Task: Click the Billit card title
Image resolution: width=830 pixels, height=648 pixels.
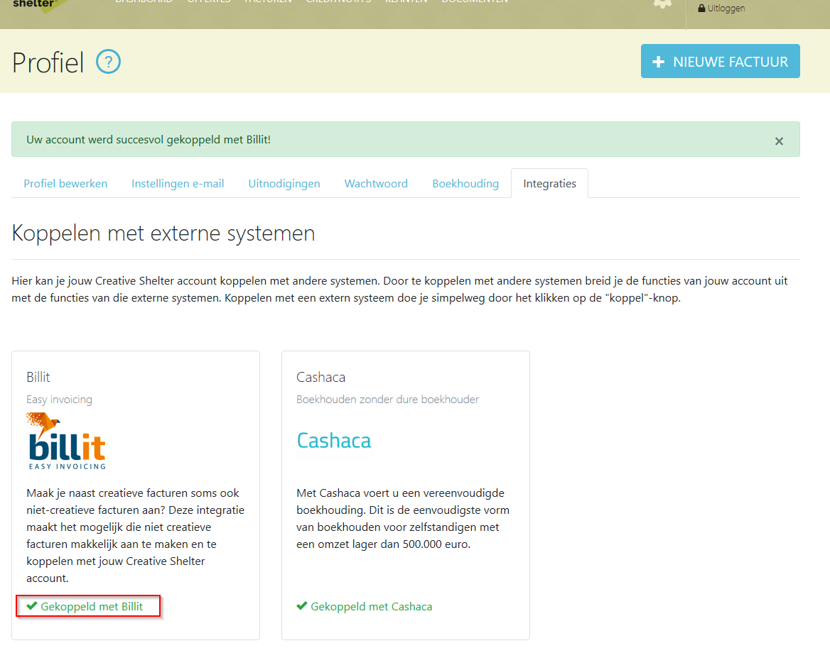Action: [x=38, y=377]
